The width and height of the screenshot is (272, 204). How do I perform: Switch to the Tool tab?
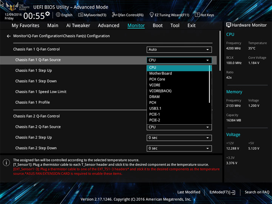point(175,26)
